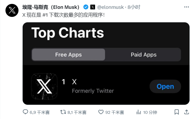Click the small X affiliate badge beside checkmark

93,7
